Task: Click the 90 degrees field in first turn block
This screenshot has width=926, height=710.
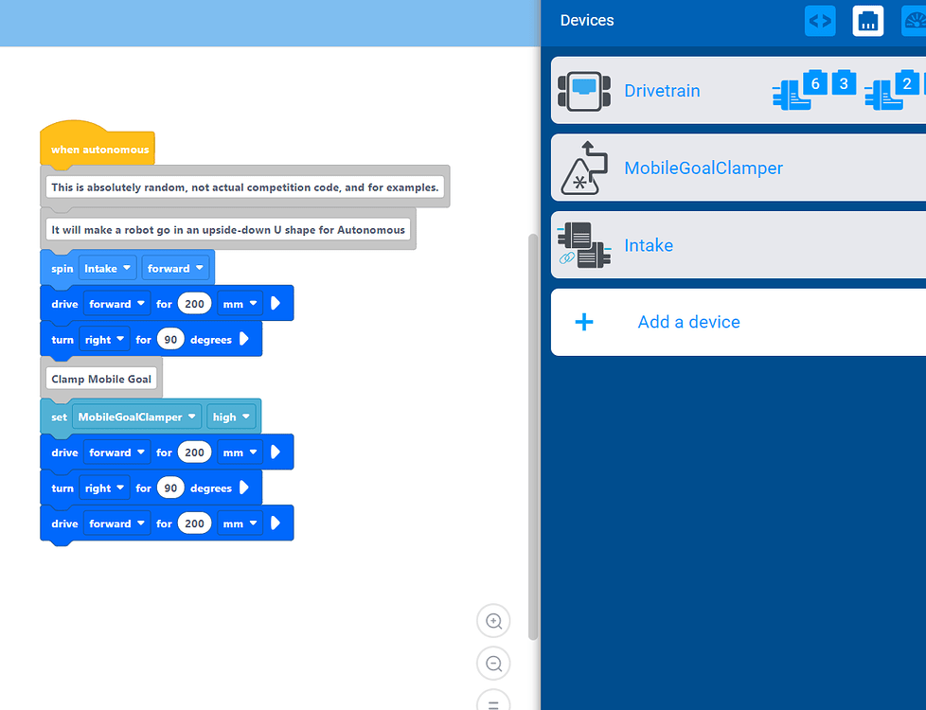Action: click(170, 339)
